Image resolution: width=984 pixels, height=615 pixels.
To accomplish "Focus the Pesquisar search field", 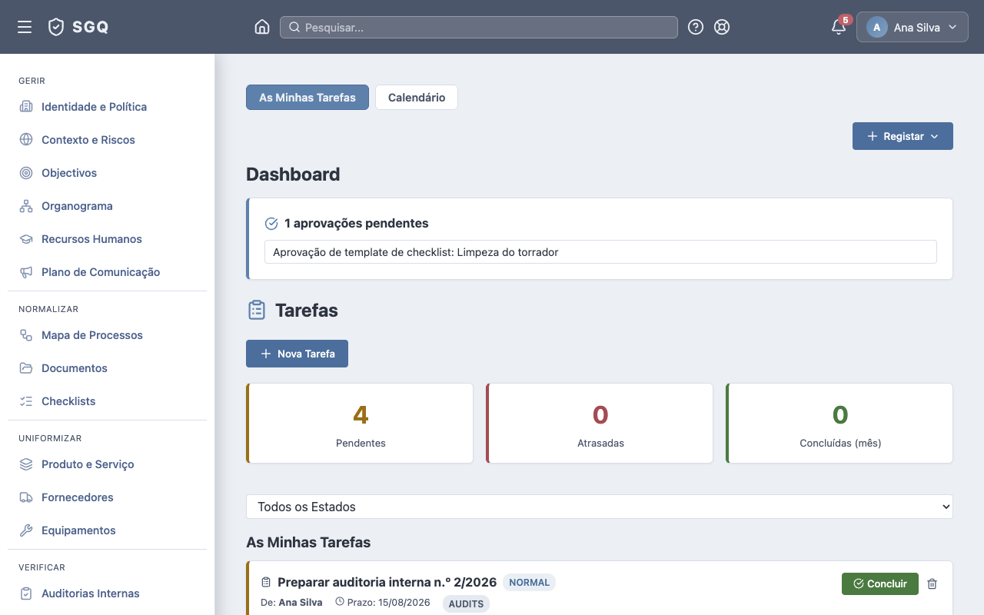I will click(x=479, y=27).
